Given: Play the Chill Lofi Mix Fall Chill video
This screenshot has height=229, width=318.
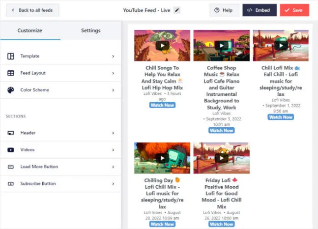Looking at the screenshot, I should tap(281, 45).
